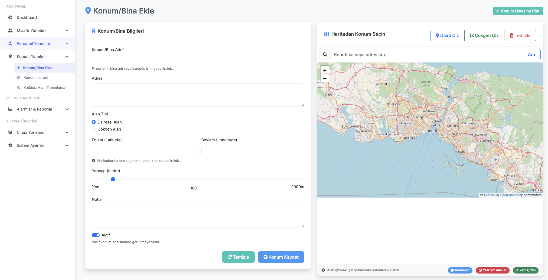Click the Konum Yönetimi pin icon
Screen dimensions: 548x280
pos(10,56)
